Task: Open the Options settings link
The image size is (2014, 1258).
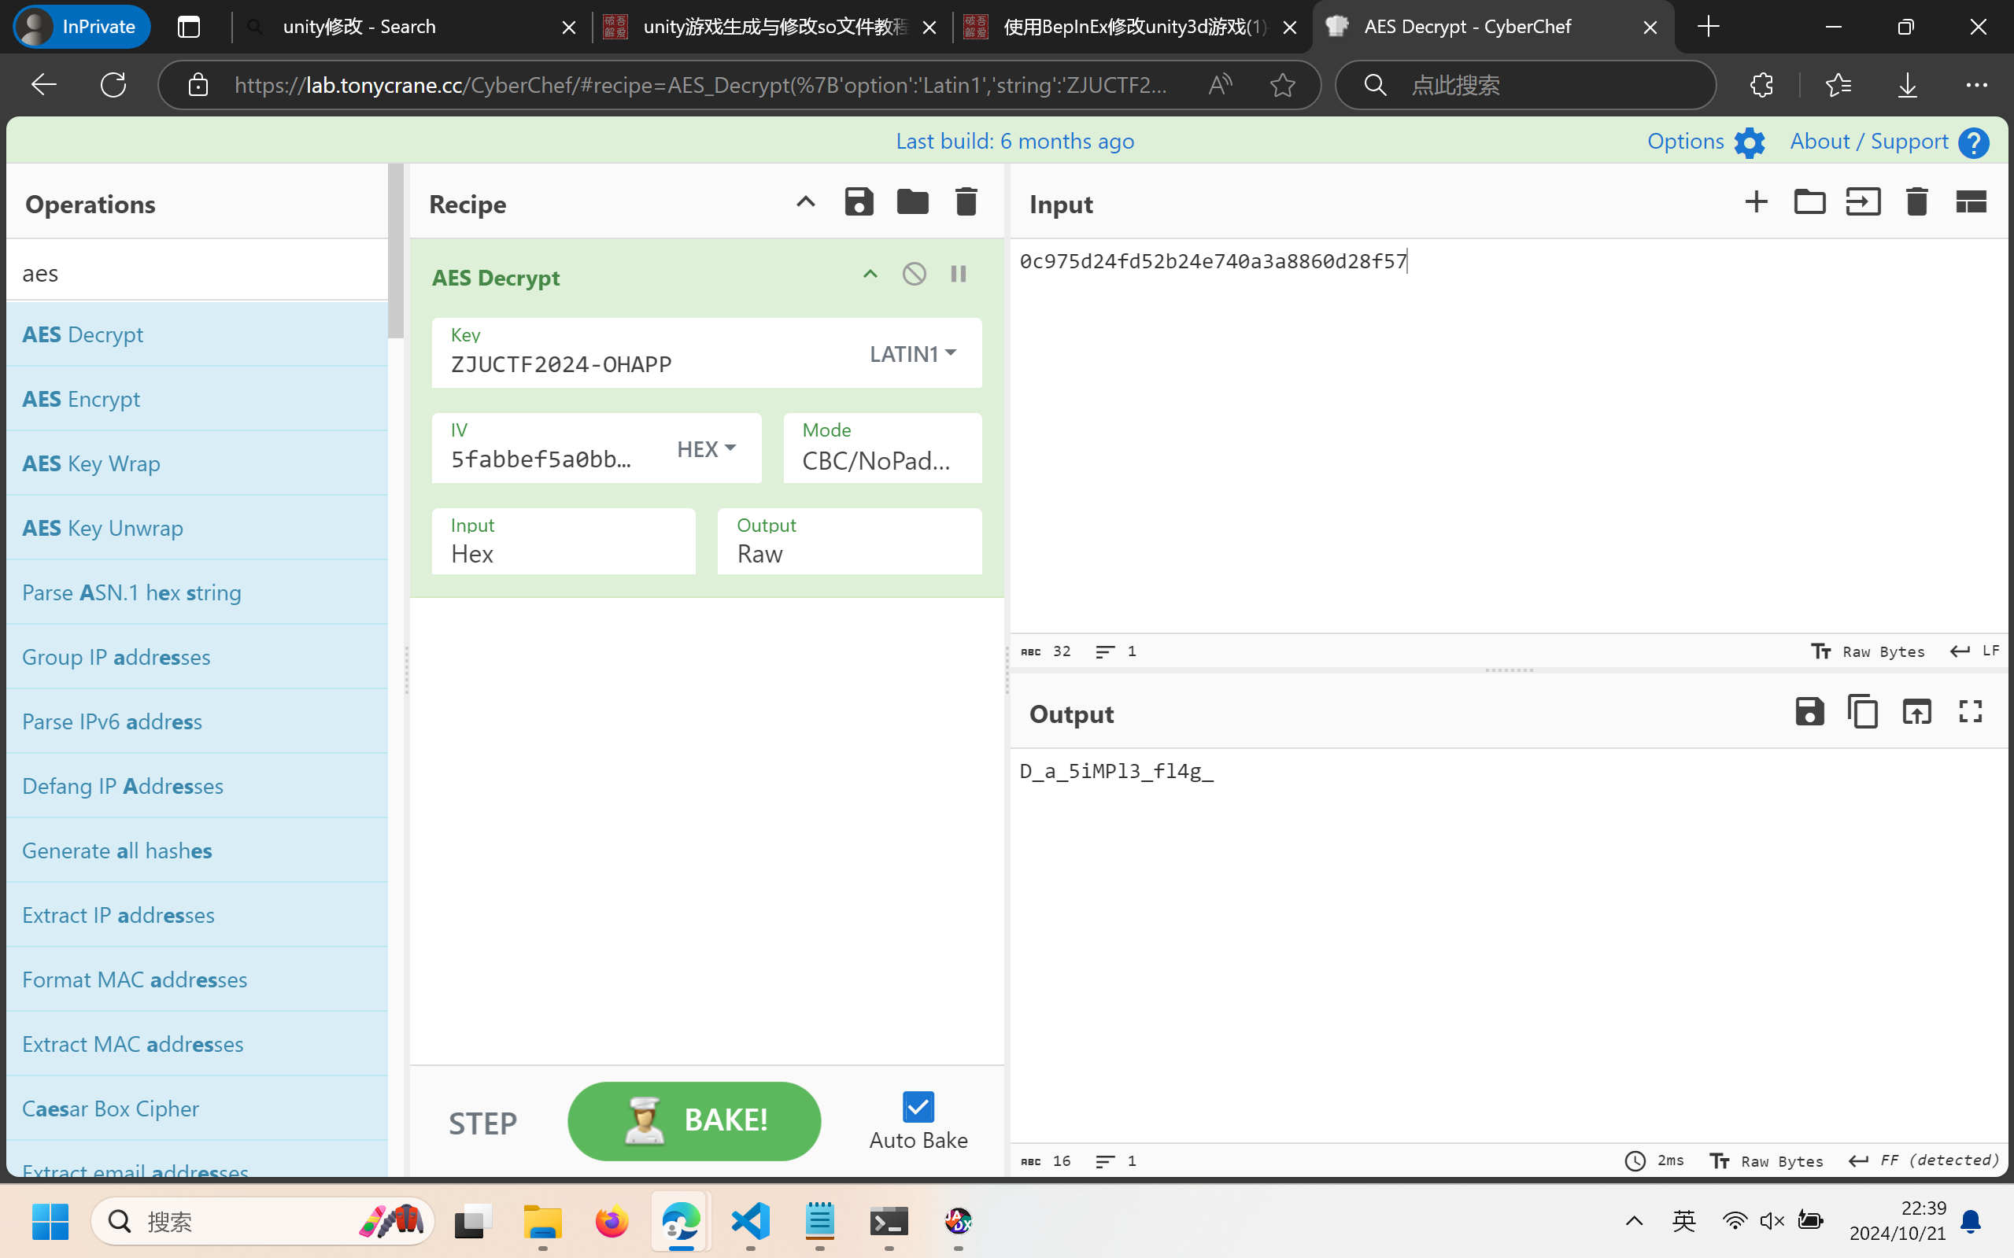Action: click(x=1705, y=142)
